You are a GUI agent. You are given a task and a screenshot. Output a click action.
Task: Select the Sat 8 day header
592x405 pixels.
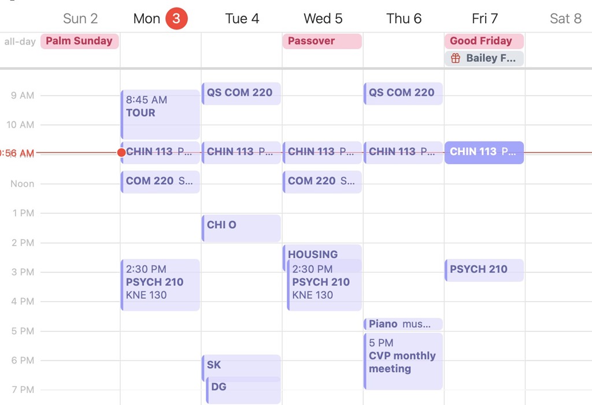pyautogui.click(x=565, y=18)
